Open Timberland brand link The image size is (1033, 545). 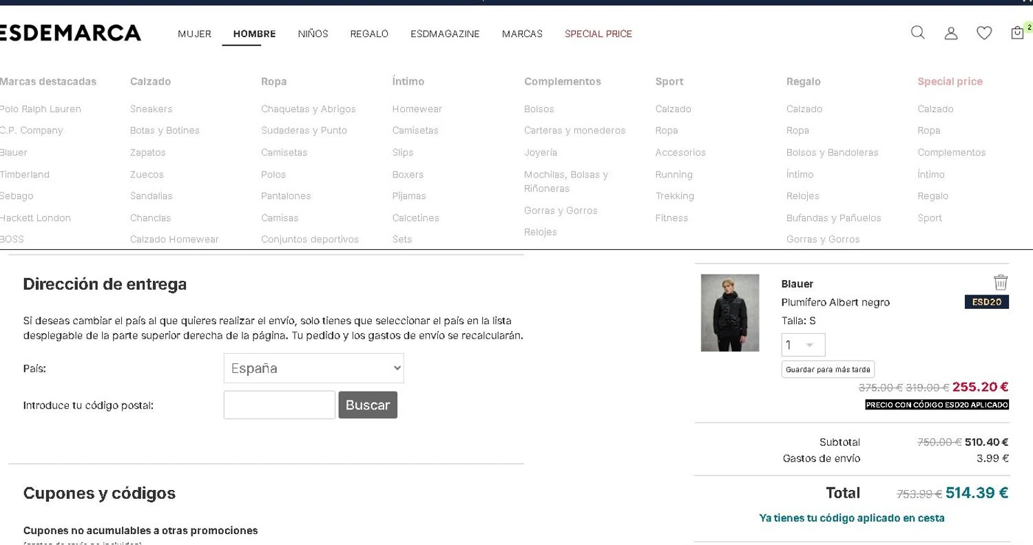pyautogui.click(x=25, y=174)
